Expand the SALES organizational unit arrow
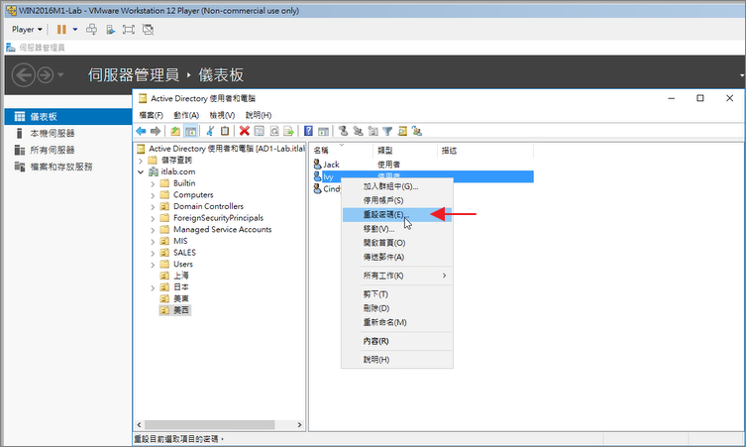Viewport: 746px width, 447px height. coord(153,253)
